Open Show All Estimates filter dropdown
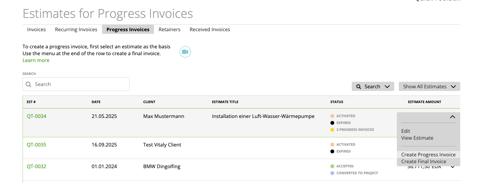Image resolution: width=487 pixels, height=183 pixels. [429, 86]
